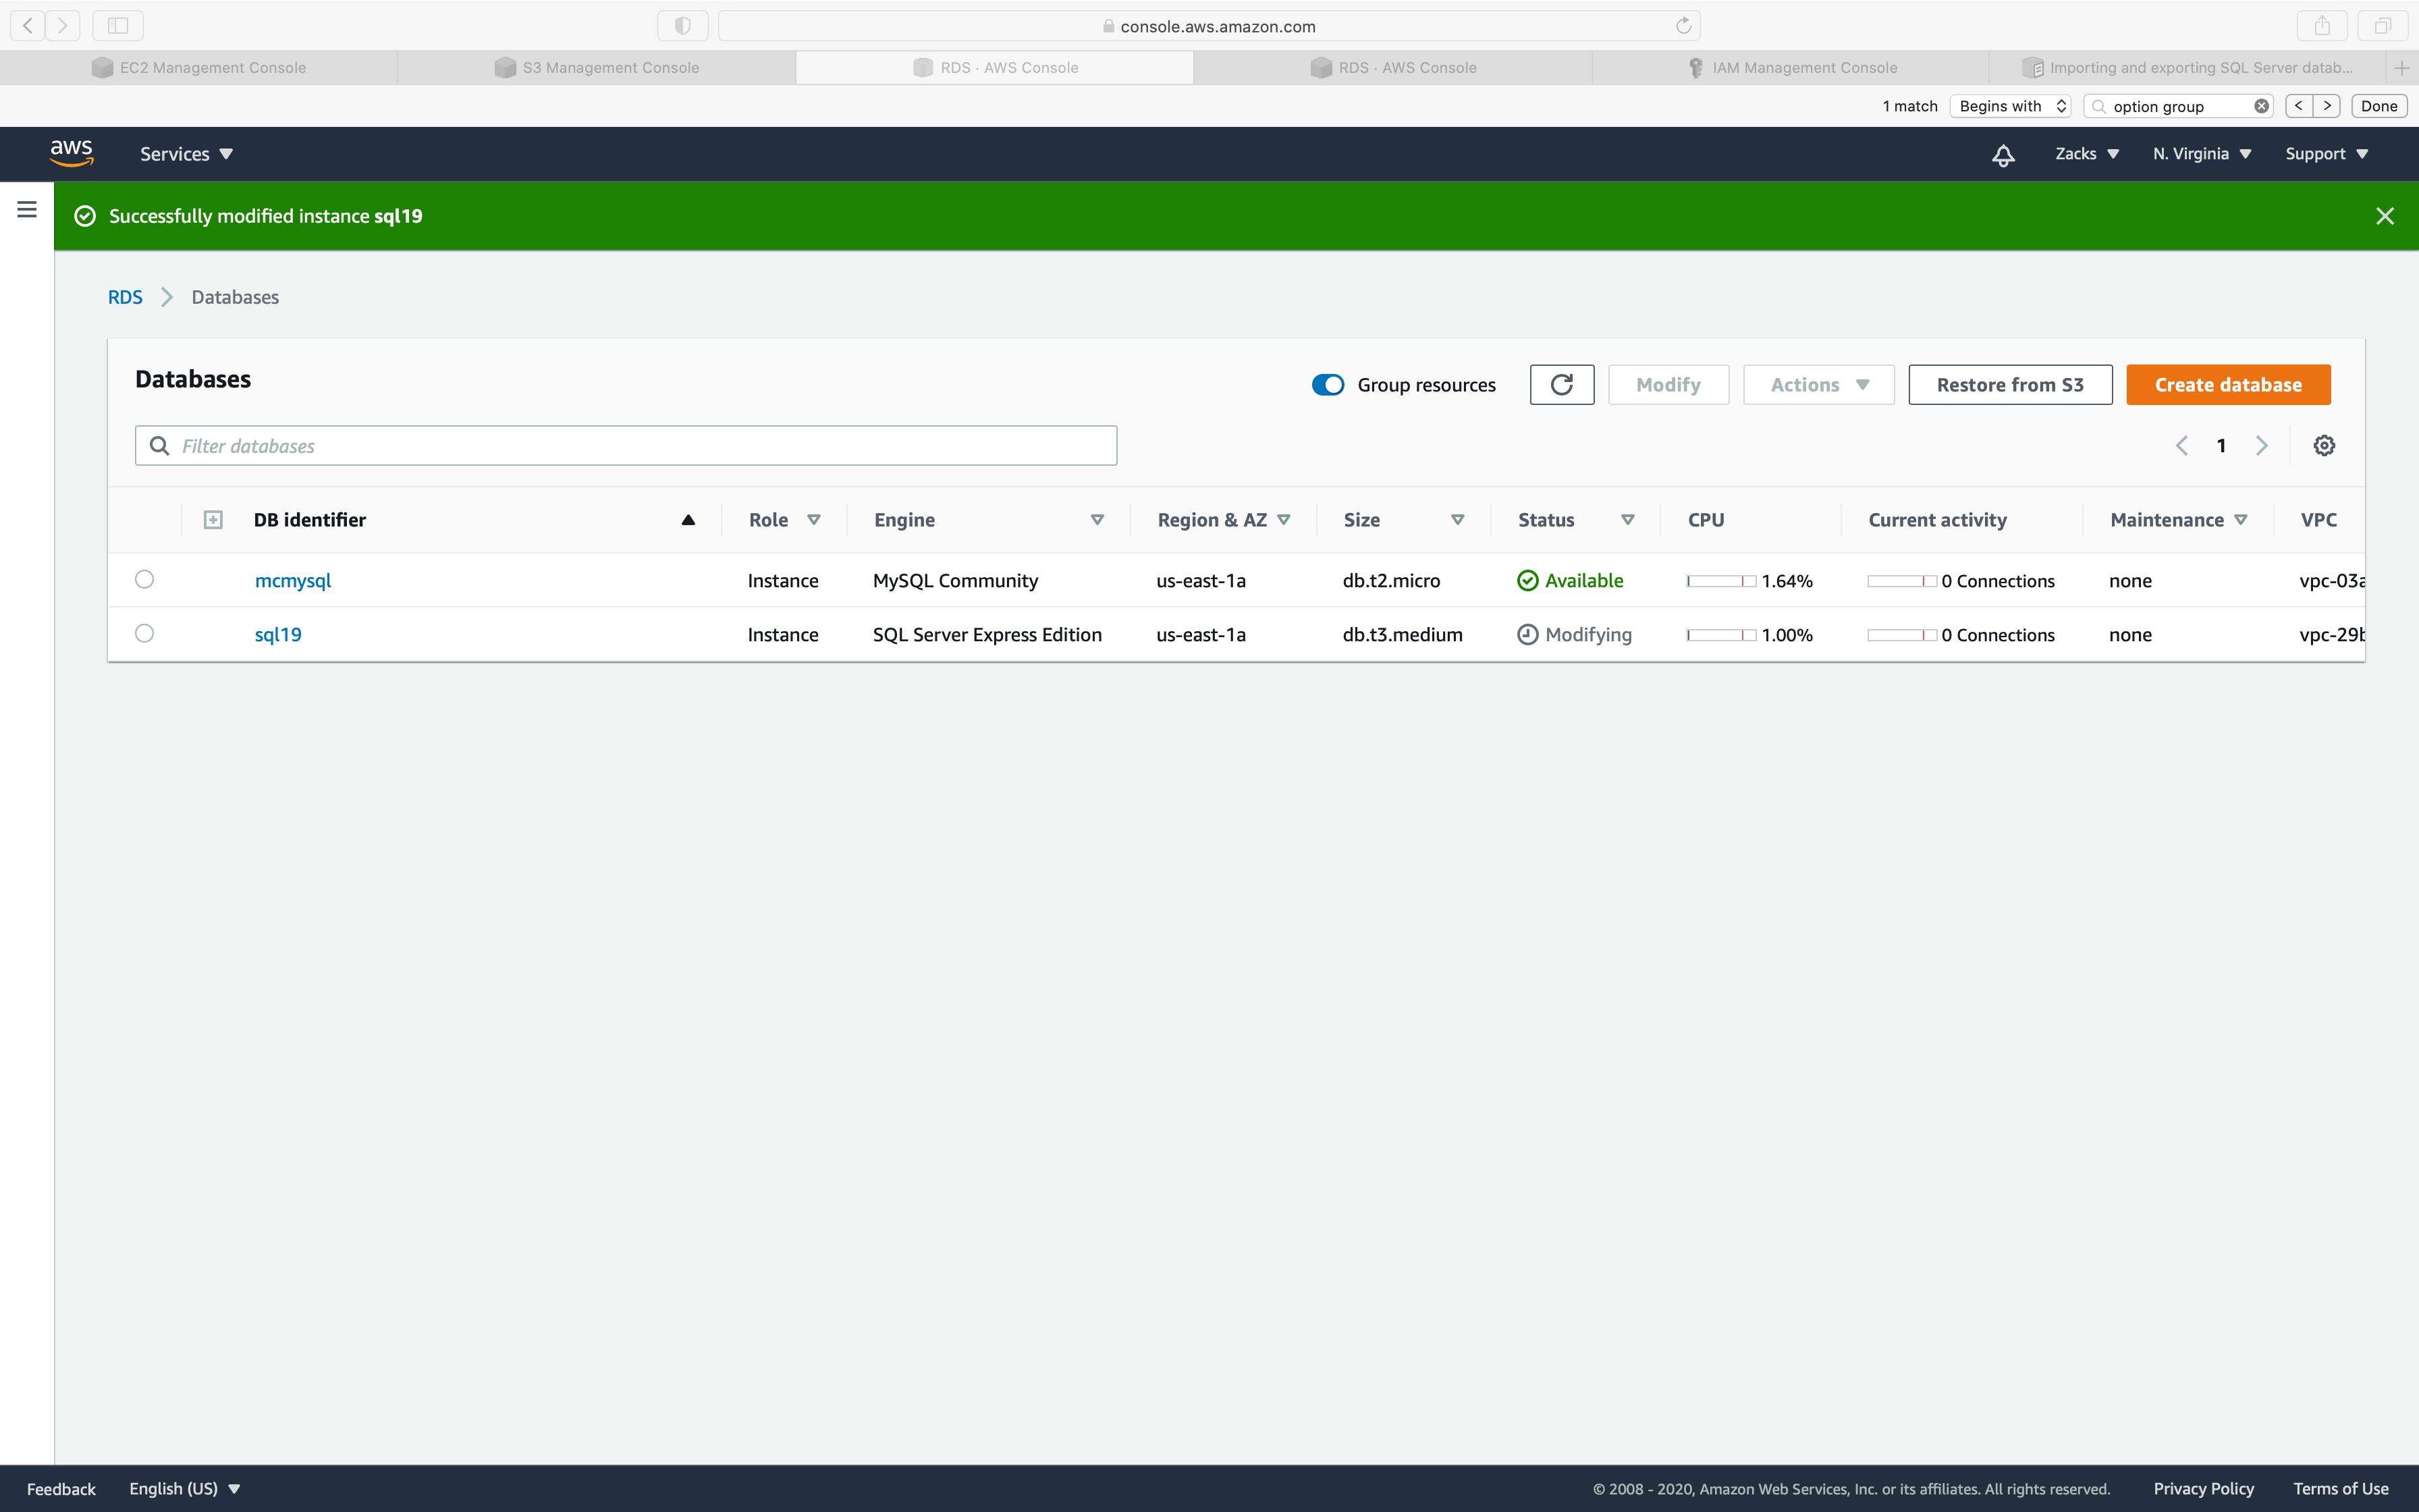Select the mcmysql radio button
The image size is (2419, 1512).
coord(145,580)
